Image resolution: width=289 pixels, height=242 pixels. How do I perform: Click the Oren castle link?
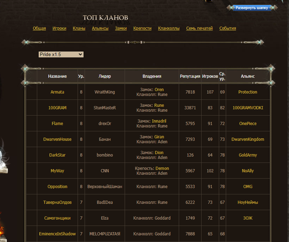pyautogui.click(x=159, y=90)
